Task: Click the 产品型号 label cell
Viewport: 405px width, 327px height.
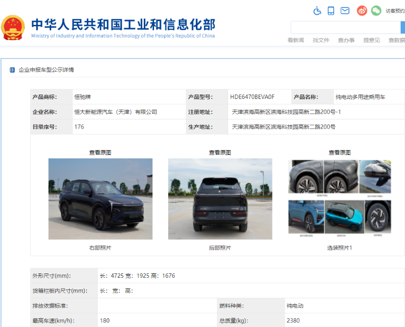Action: (x=207, y=97)
